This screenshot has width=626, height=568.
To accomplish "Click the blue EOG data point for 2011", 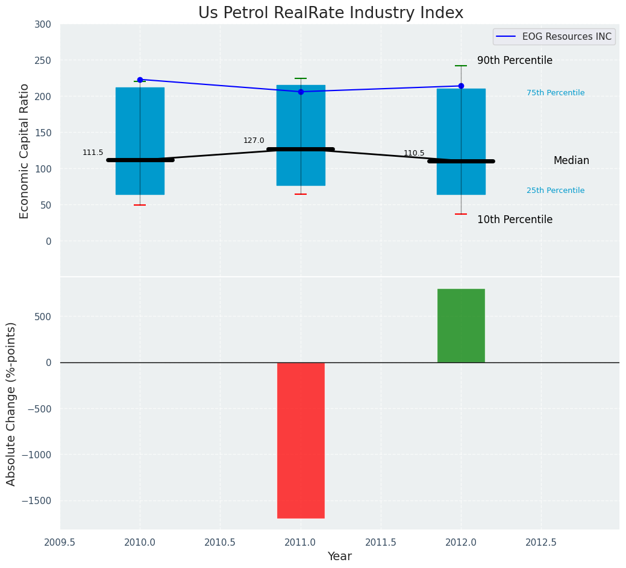I will (301, 92).
